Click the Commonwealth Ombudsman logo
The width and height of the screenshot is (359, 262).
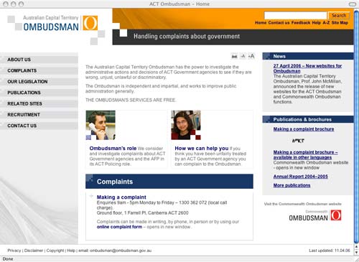[x=315, y=215]
